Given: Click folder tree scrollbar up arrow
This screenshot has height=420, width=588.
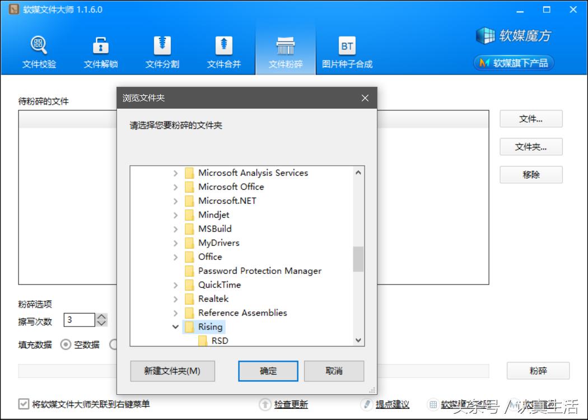Looking at the screenshot, I should (x=358, y=172).
